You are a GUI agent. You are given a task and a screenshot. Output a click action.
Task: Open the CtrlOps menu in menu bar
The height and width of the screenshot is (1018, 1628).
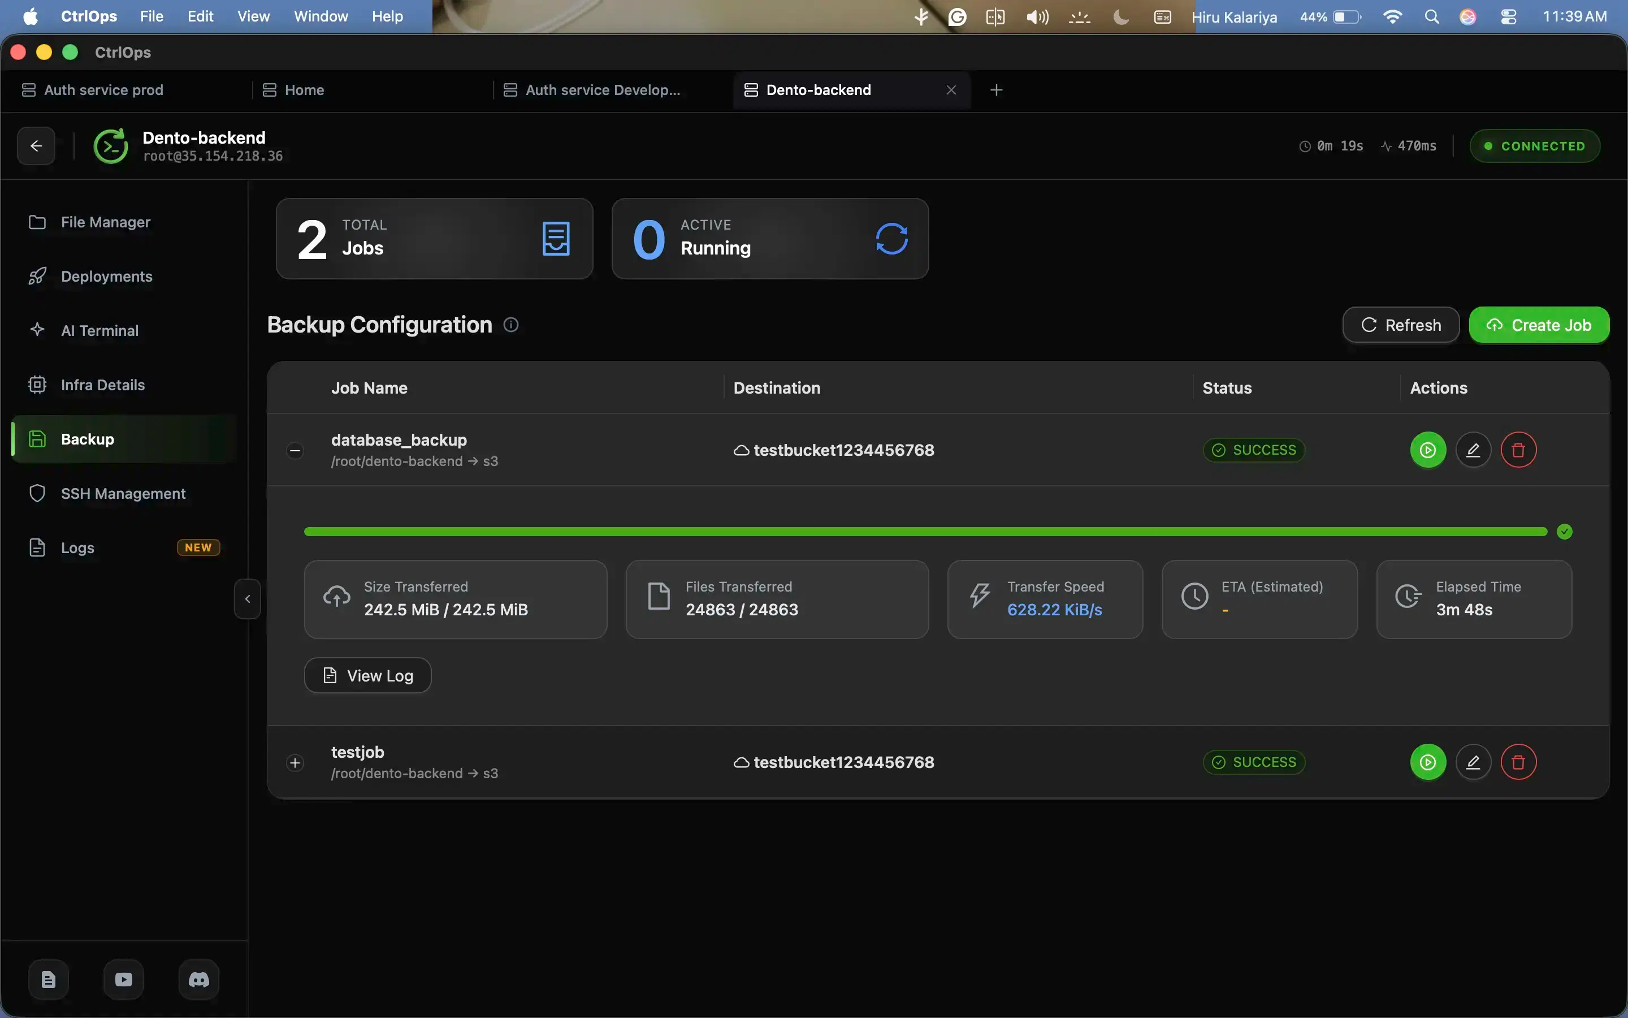coord(89,16)
